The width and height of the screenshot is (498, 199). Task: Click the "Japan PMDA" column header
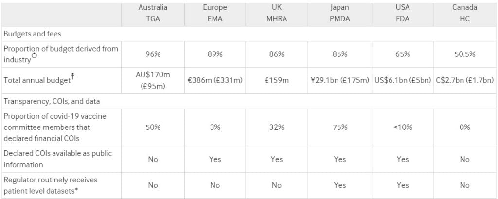point(340,13)
